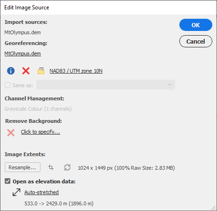Open the Auto-stretched elevation link
Viewport: 217px width, 211px height.
point(41,192)
